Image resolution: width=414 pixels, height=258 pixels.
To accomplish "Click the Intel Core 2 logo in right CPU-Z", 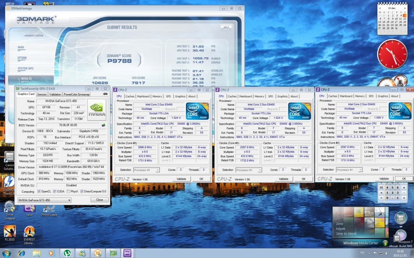I will pos(400,111).
